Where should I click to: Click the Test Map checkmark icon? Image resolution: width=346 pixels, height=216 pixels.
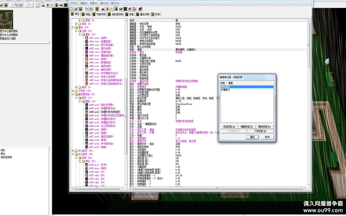(x=140, y=9)
